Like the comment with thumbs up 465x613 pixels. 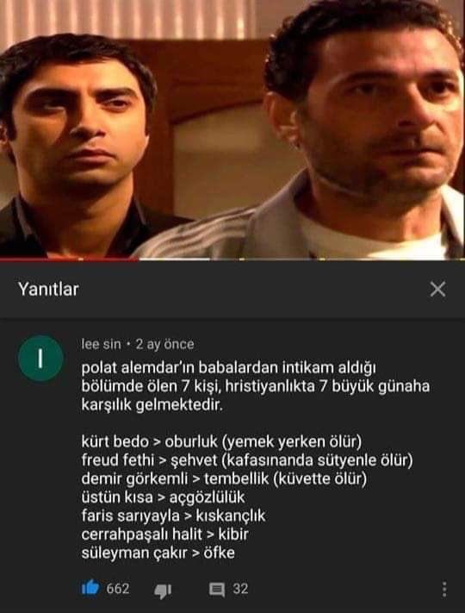(x=90, y=588)
